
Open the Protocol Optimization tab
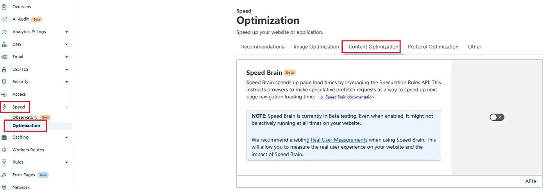point(433,47)
